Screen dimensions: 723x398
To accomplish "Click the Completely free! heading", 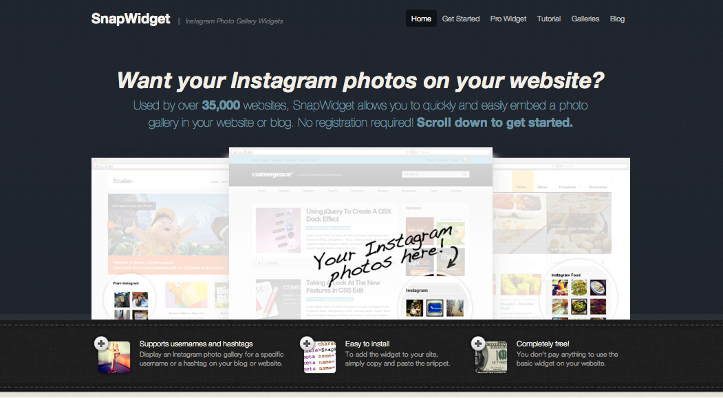I will click(543, 344).
